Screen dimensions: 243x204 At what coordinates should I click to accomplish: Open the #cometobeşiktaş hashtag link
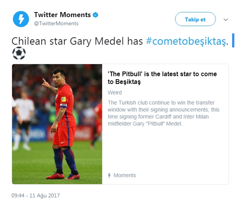click(x=186, y=41)
